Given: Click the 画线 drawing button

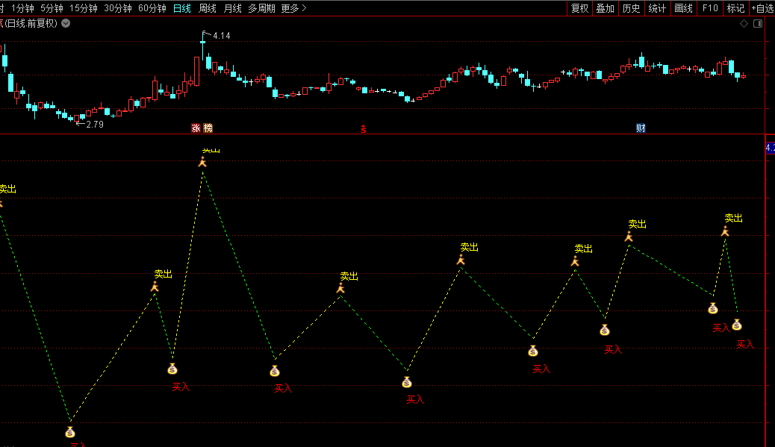Looking at the screenshot, I should pos(683,8).
